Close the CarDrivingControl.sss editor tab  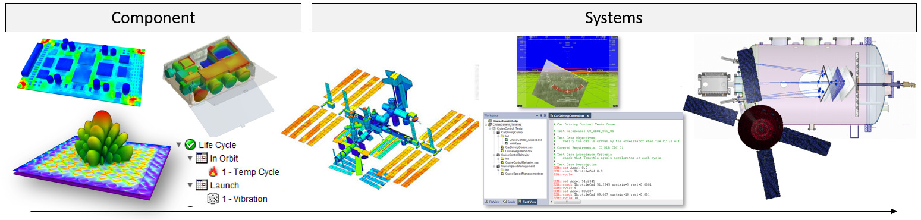(x=587, y=116)
